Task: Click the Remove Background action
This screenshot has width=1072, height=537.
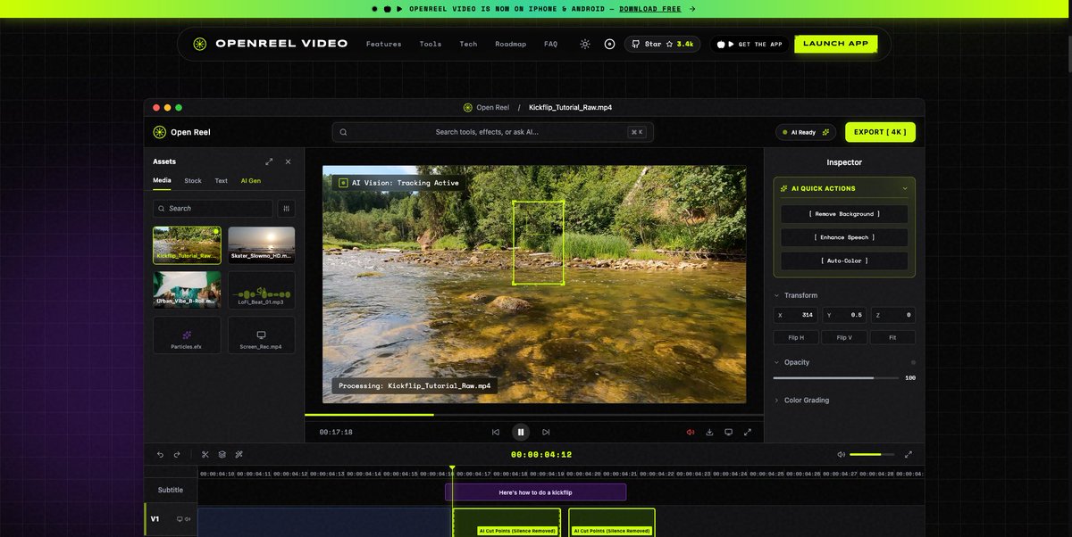Action: [x=844, y=214]
